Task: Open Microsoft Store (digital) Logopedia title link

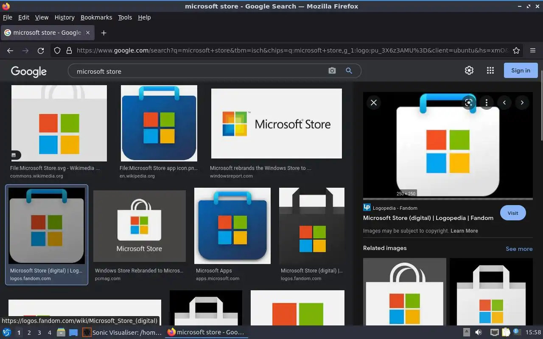Action: pos(428,218)
